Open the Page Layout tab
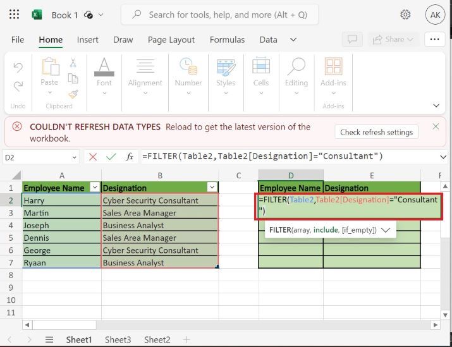 tap(171, 40)
